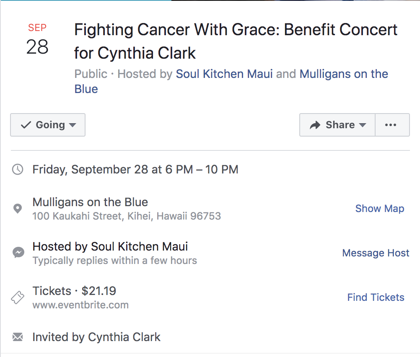Click the 100 Kaukahi Street address
The height and width of the screenshot is (357, 420).
(x=127, y=216)
